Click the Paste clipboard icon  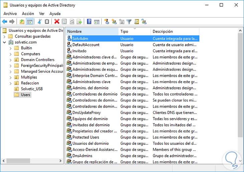pos(47,21)
